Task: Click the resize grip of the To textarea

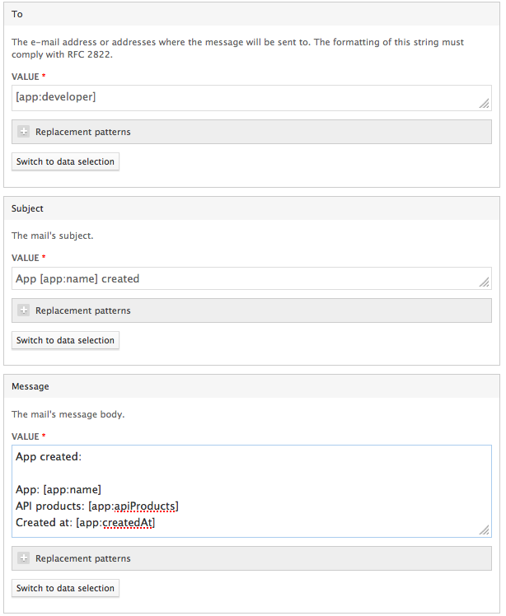Action: pyautogui.click(x=484, y=103)
